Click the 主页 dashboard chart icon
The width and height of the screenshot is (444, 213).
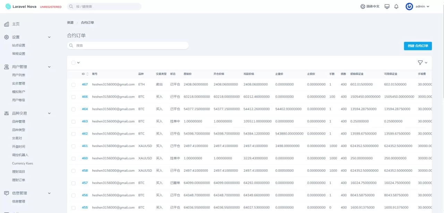point(7,24)
